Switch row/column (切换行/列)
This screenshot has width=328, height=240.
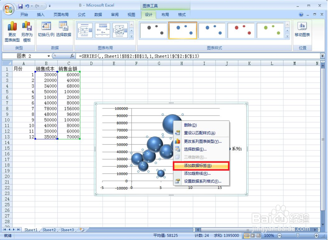(x=46, y=29)
